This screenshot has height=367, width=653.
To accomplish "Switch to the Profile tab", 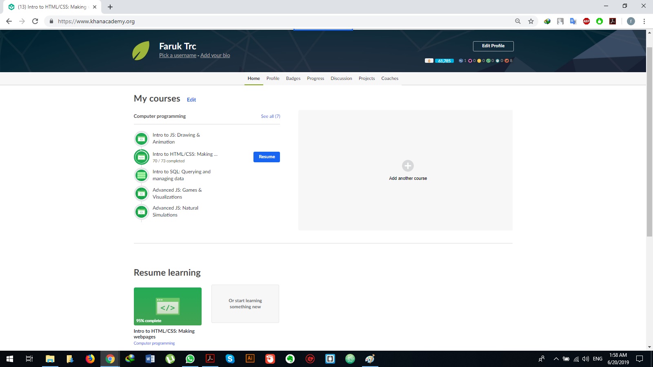I will [x=273, y=78].
